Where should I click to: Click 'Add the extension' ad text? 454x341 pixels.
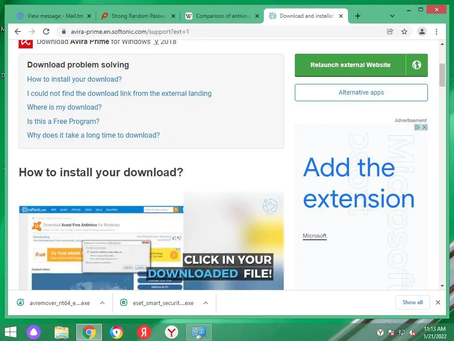(x=359, y=183)
